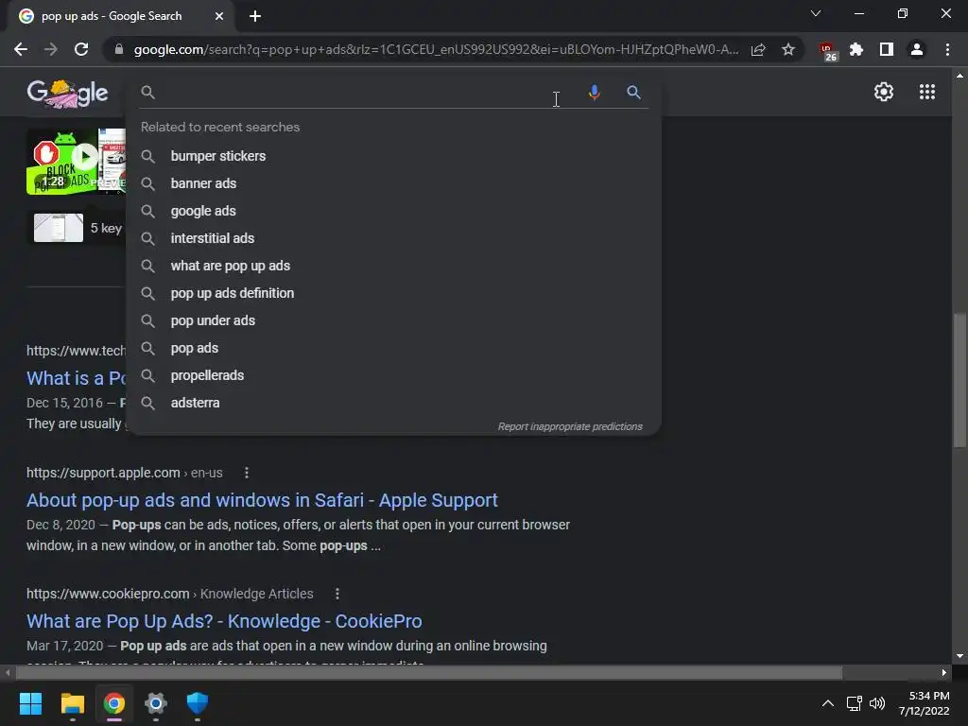968x726 pixels.
Task: Click 'Report inappropriate predictions'
Action: pos(570,426)
